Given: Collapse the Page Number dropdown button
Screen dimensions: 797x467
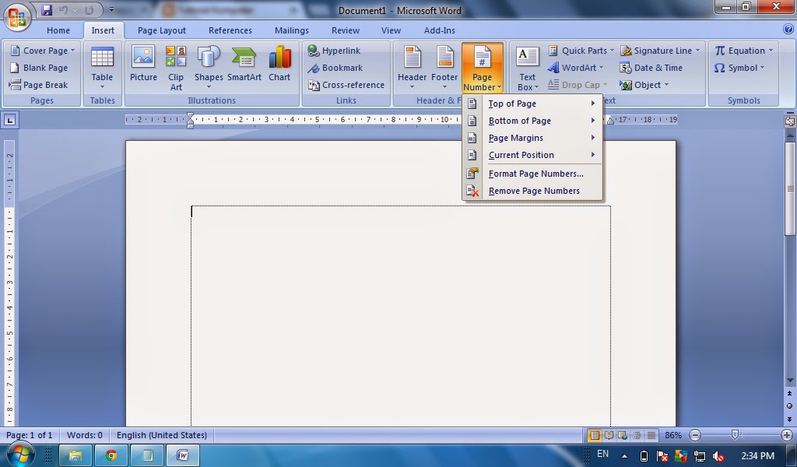Looking at the screenshot, I should pos(482,68).
